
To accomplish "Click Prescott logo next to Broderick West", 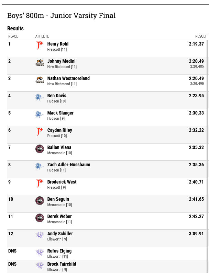I will click(40, 184).
